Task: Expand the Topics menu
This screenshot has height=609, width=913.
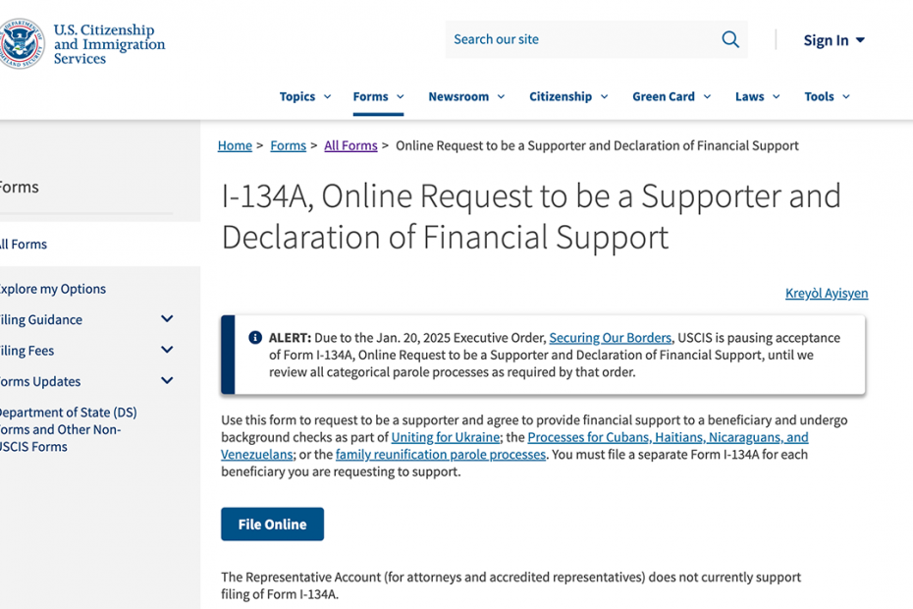Action: click(x=305, y=96)
